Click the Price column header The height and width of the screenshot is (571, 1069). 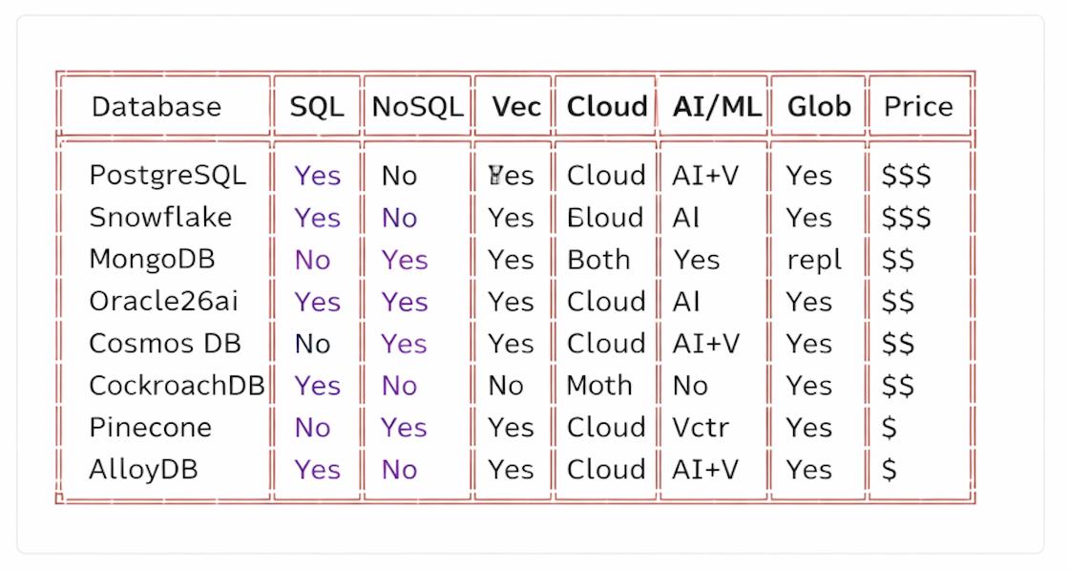[x=918, y=106]
